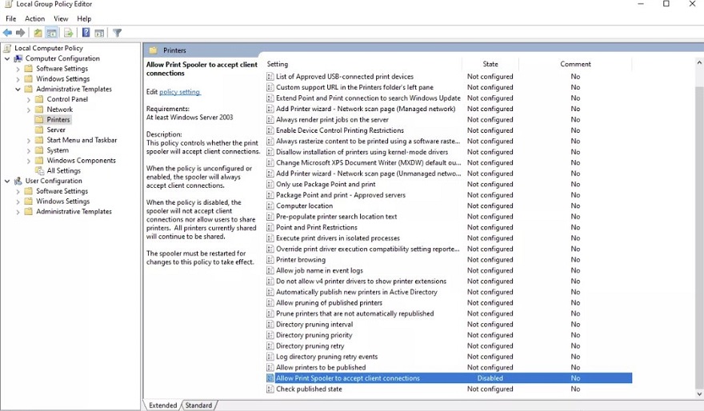The image size is (704, 411).
Task: Click policy icon beside Point and Print Restrictions
Action: pyautogui.click(x=270, y=227)
